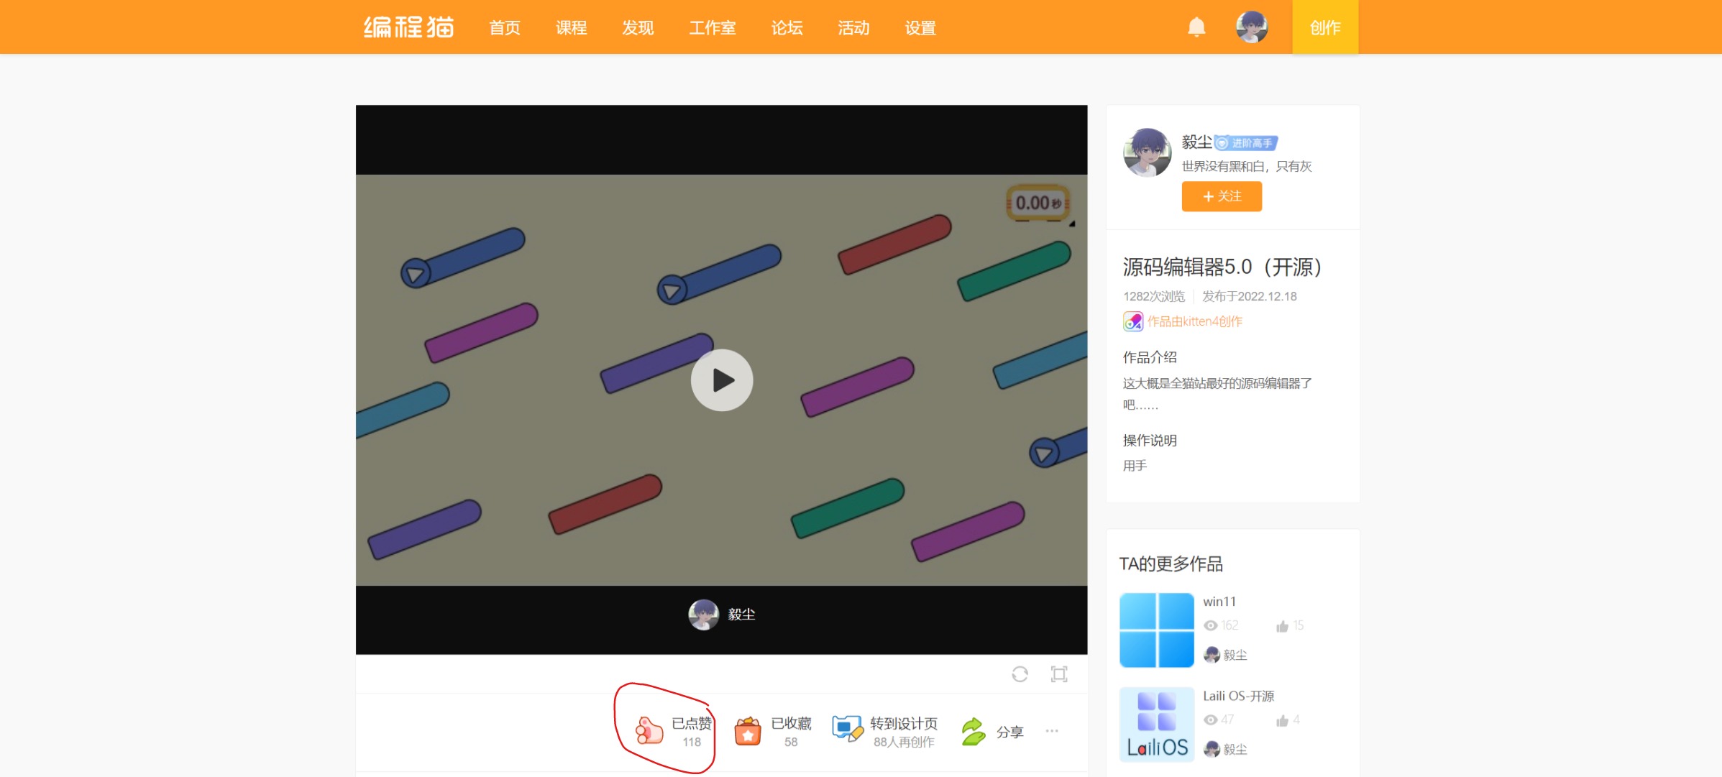Toggle the 已点赞 like button
This screenshot has height=777, width=1722.
pyautogui.click(x=674, y=731)
